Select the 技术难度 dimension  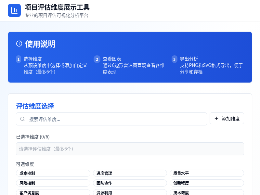coord(207,192)
